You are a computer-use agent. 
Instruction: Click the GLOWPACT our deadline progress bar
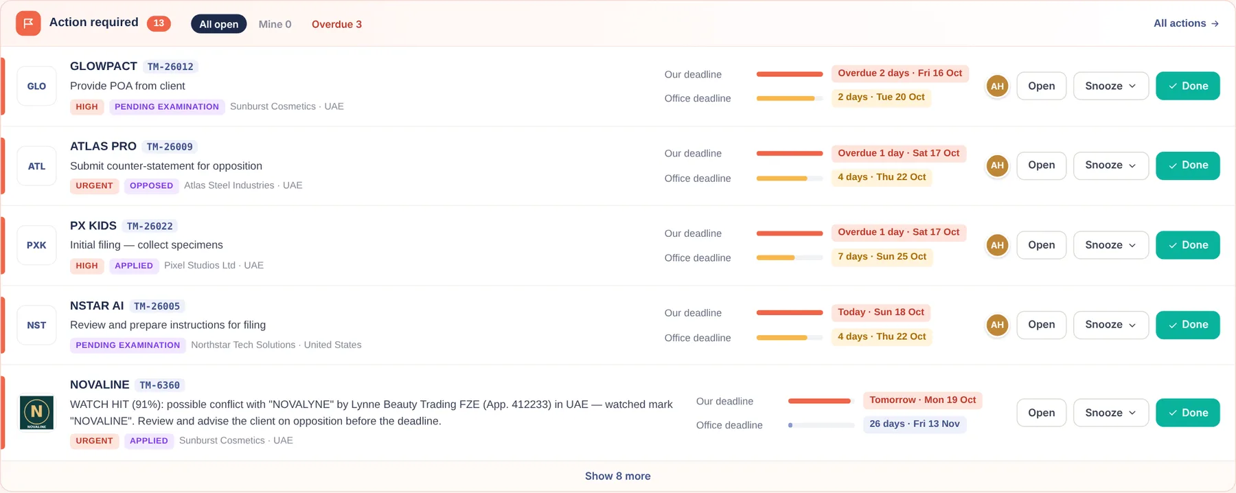pyautogui.click(x=790, y=74)
